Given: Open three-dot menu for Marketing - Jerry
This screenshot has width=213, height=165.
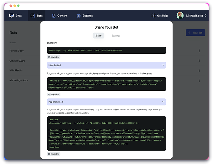Looking at the screenshot, I should pos(199,80).
